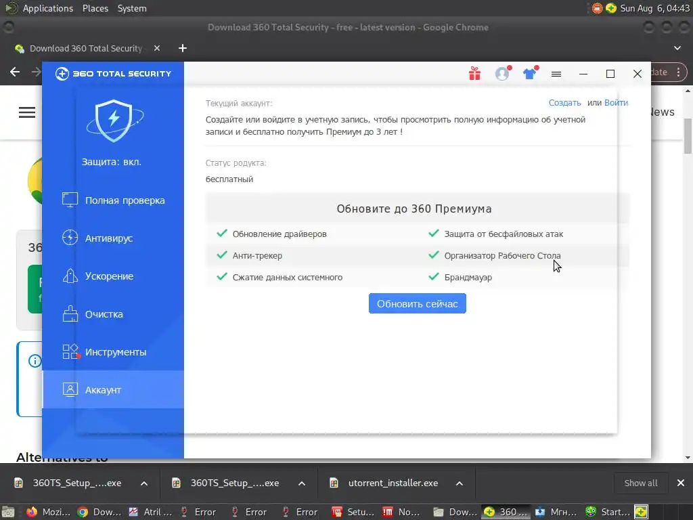Click Защита: вкл. status text
The width and height of the screenshot is (693, 520).
tap(112, 162)
